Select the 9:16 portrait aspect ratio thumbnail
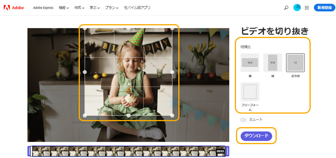336x158 pixels. click(x=273, y=63)
